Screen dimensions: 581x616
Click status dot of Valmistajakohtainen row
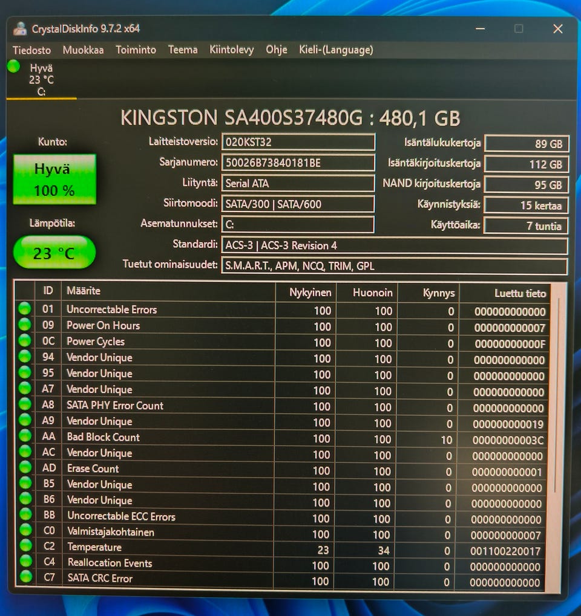(x=25, y=530)
